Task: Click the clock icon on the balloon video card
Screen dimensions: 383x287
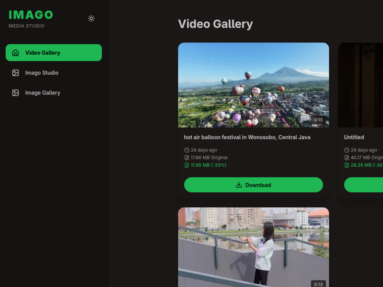Action: pos(187,150)
